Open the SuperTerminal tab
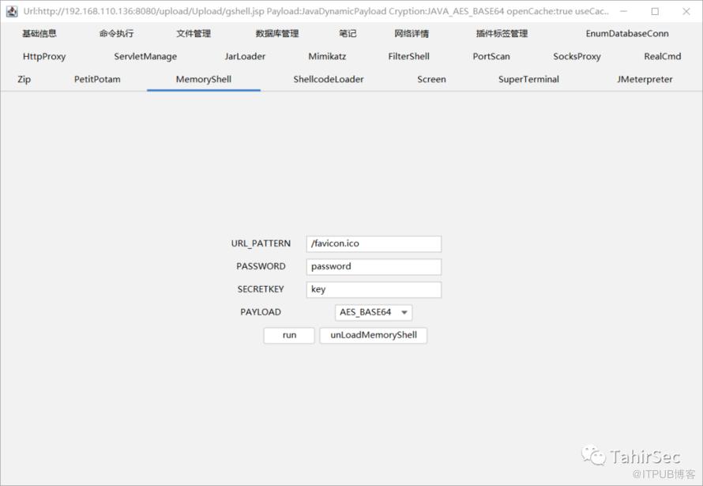703x486 pixels. pyautogui.click(x=528, y=79)
